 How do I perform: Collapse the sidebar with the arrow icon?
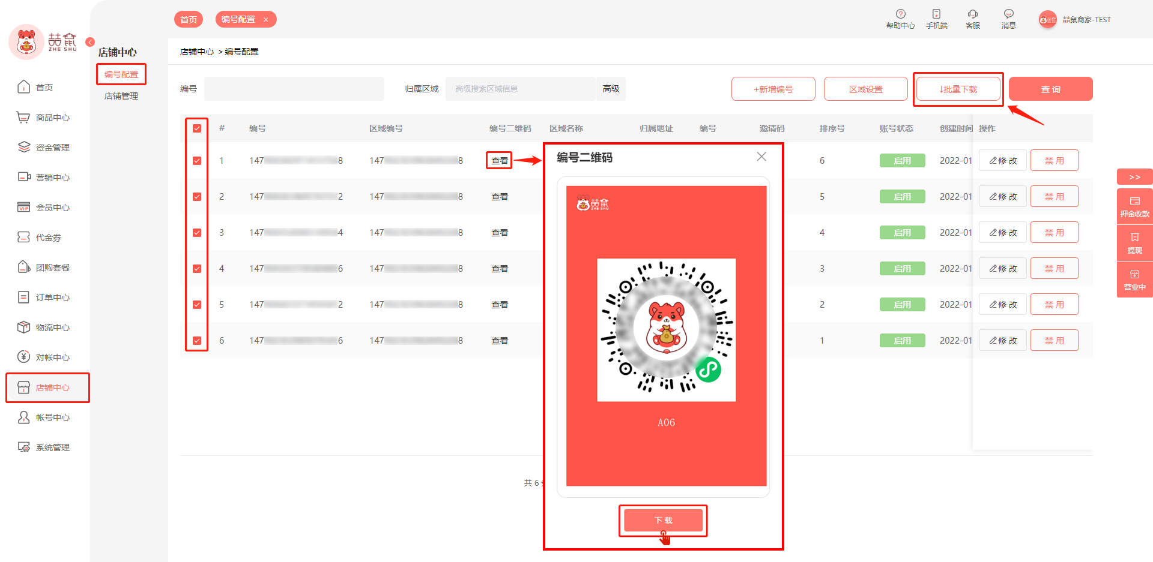pos(90,42)
